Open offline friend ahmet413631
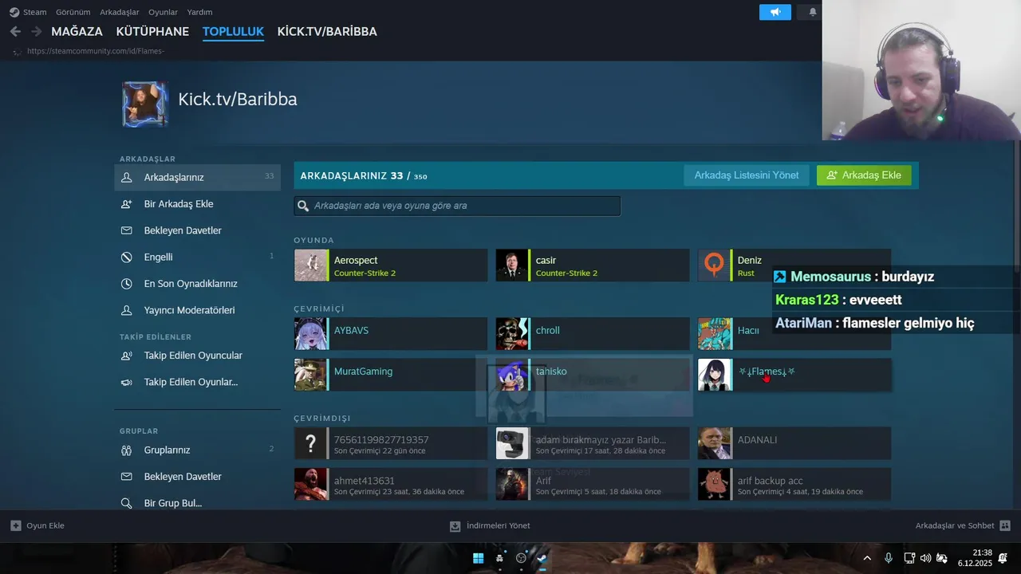Image resolution: width=1021 pixels, height=574 pixels. coord(391,484)
